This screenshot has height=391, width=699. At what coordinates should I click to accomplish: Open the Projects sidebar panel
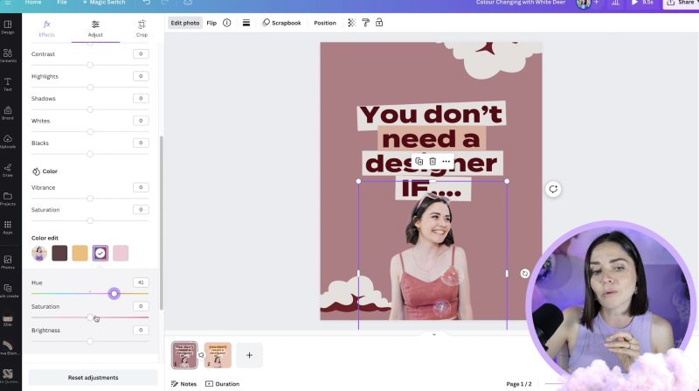pos(8,199)
